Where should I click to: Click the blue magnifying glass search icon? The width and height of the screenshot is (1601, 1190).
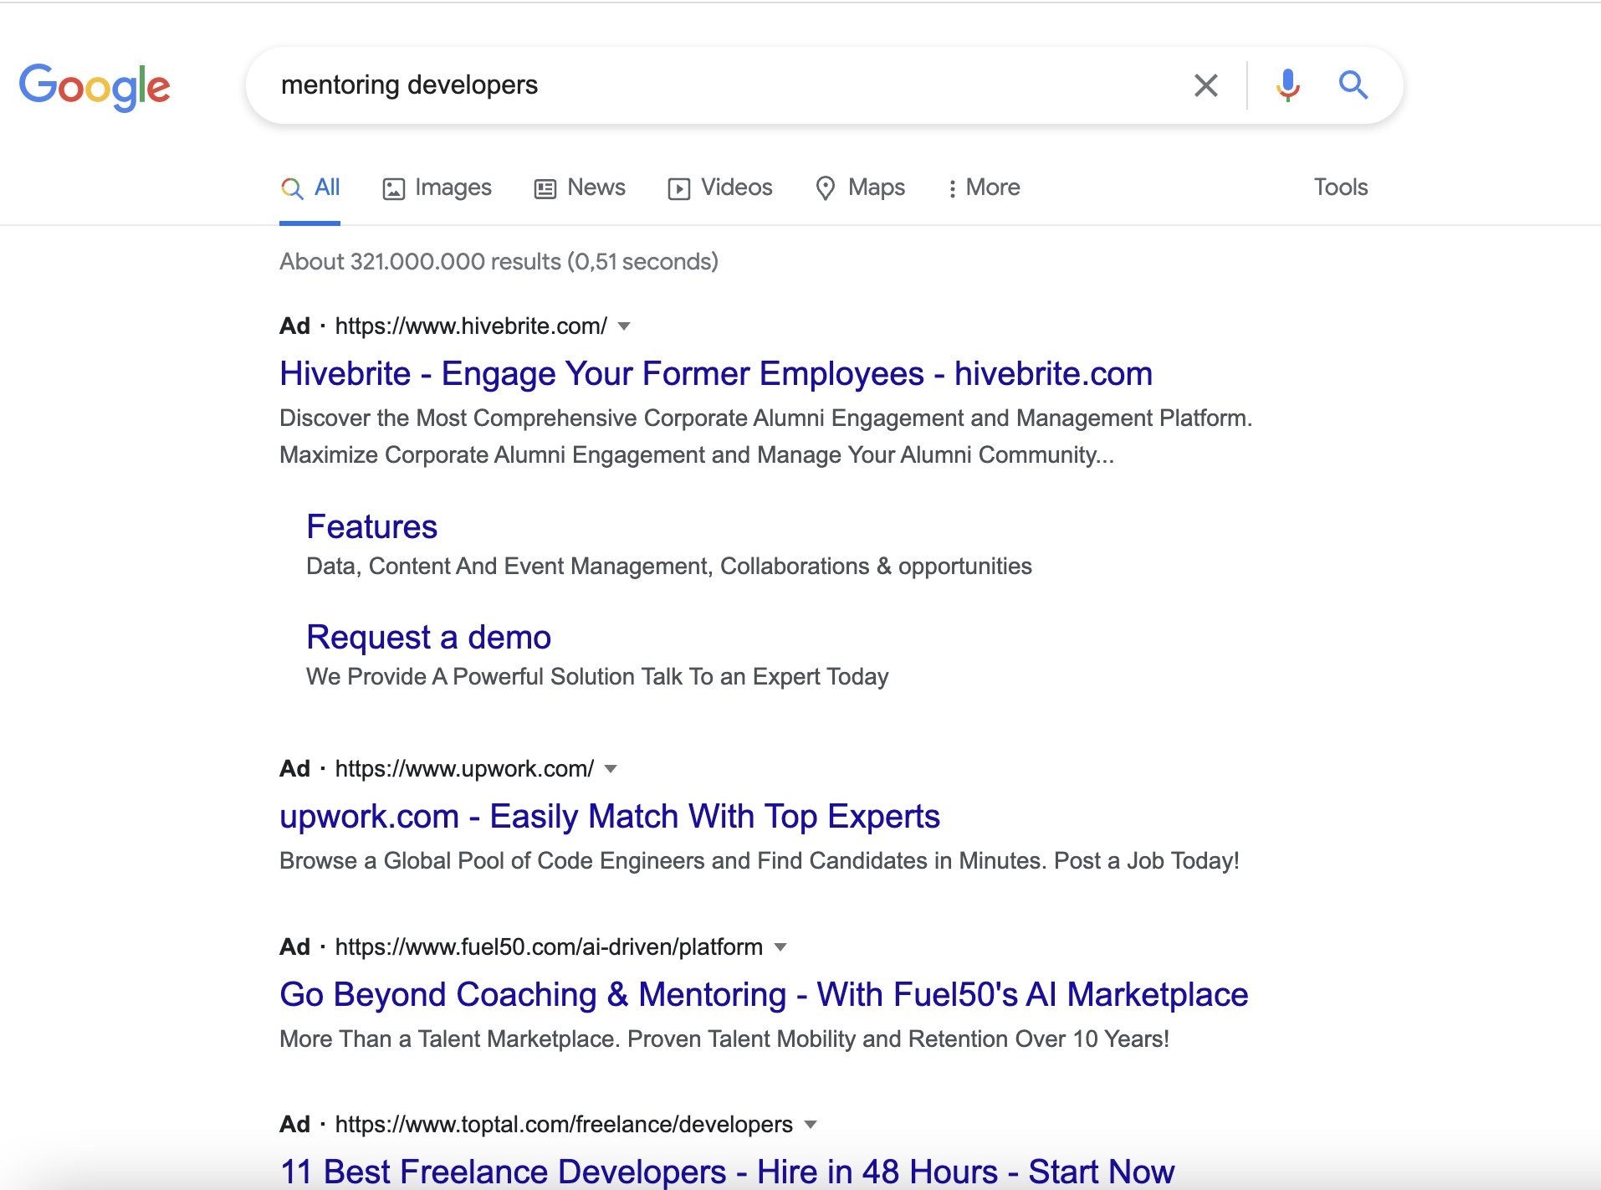tap(1353, 85)
